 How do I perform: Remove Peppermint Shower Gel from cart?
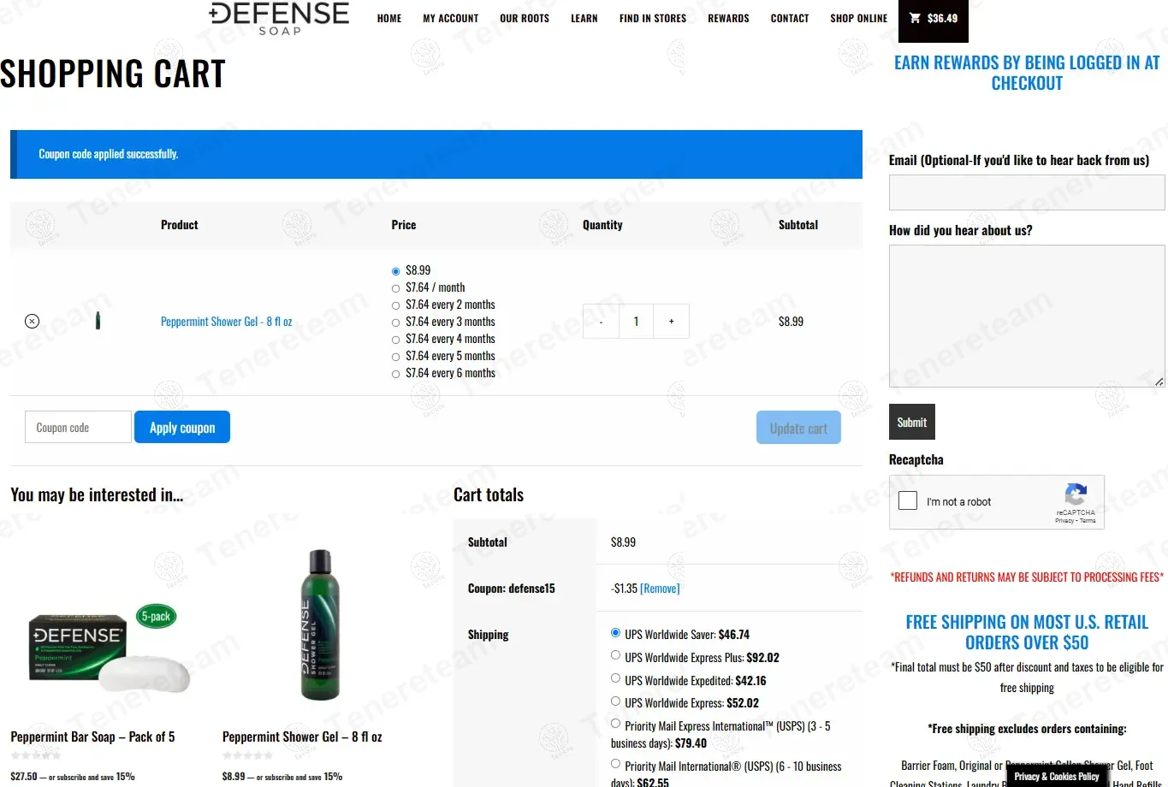point(32,322)
